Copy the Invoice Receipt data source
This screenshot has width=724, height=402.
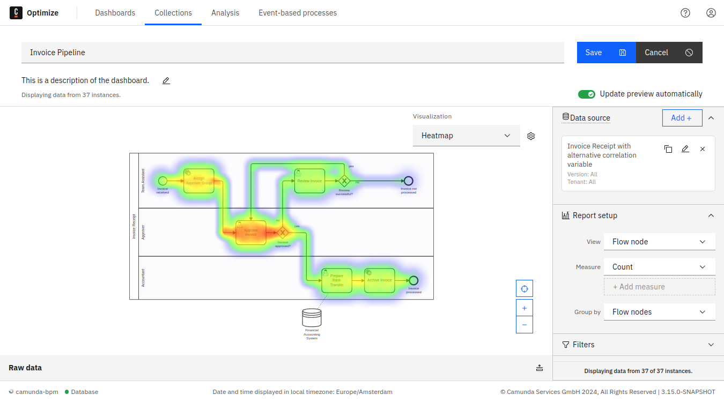(668, 149)
